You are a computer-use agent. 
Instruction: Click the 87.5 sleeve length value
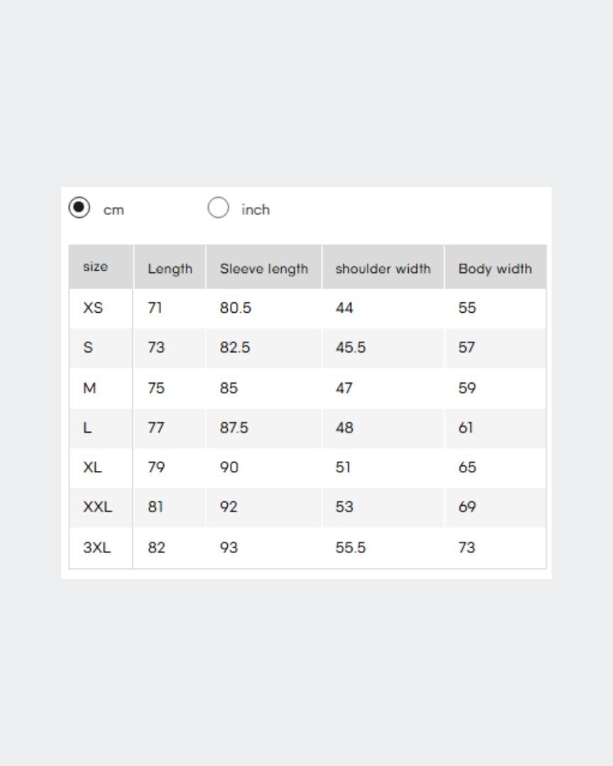point(233,428)
